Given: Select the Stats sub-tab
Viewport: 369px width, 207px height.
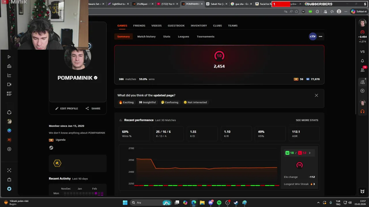Looking at the screenshot, I should (x=167, y=37).
